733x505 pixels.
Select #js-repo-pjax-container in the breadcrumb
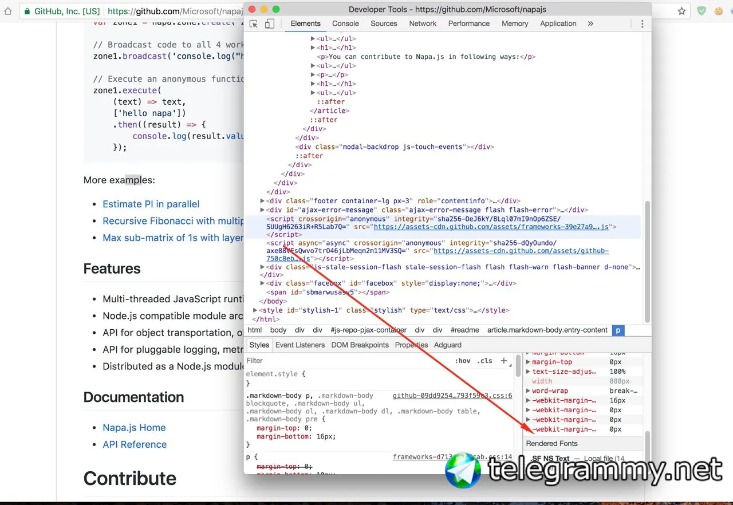coord(368,330)
